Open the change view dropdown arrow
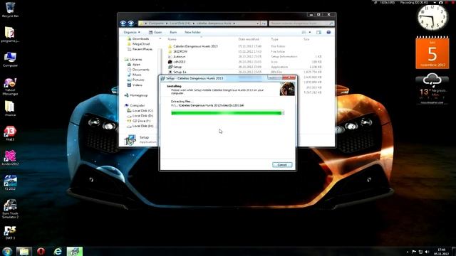This screenshot has width=456, height=256. [x=310, y=32]
